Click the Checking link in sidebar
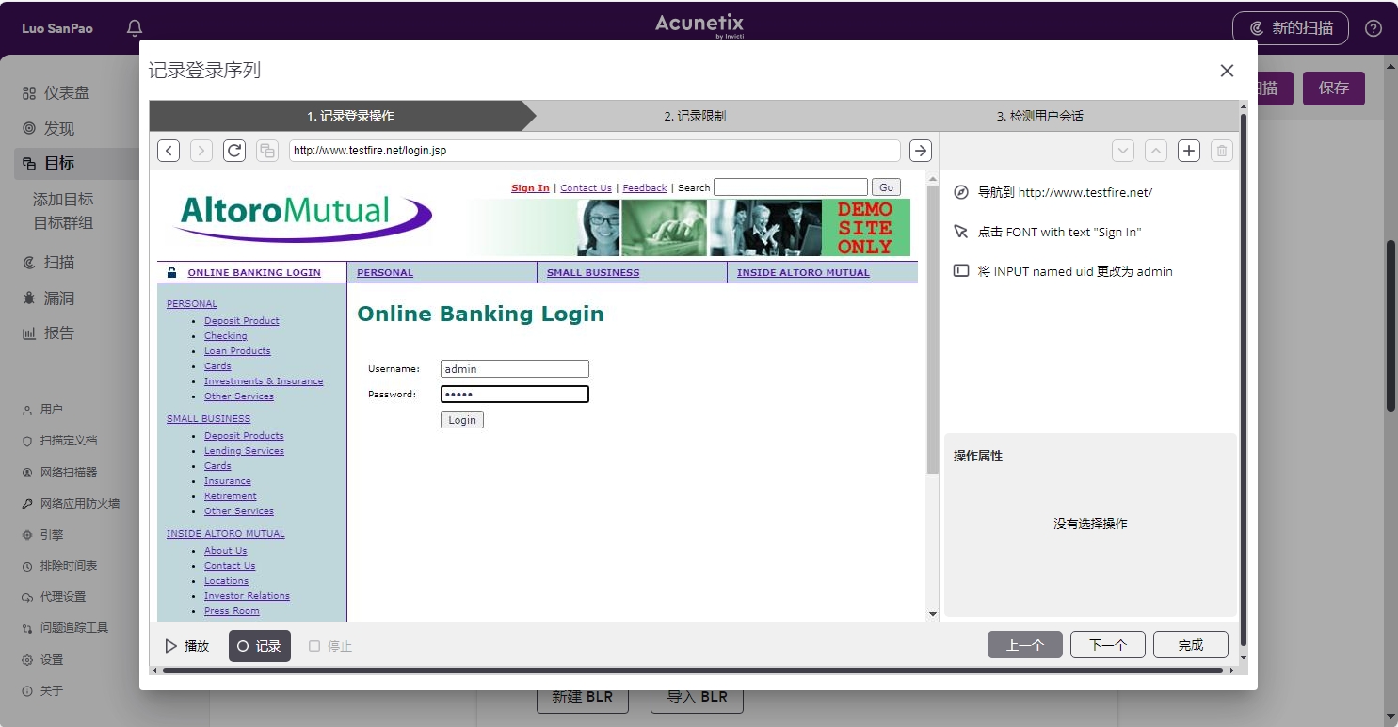 click(x=226, y=336)
